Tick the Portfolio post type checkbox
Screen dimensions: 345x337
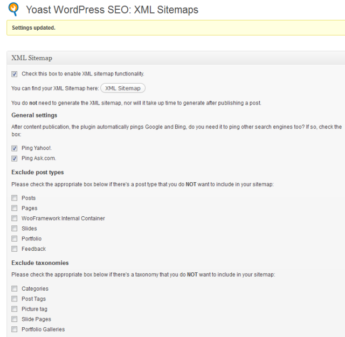click(x=15, y=239)
